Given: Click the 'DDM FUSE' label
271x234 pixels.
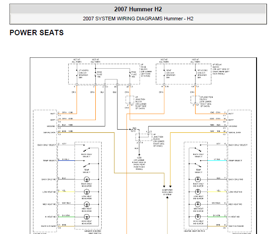Looking at the screenshot, I should click(x=99, y=75).
